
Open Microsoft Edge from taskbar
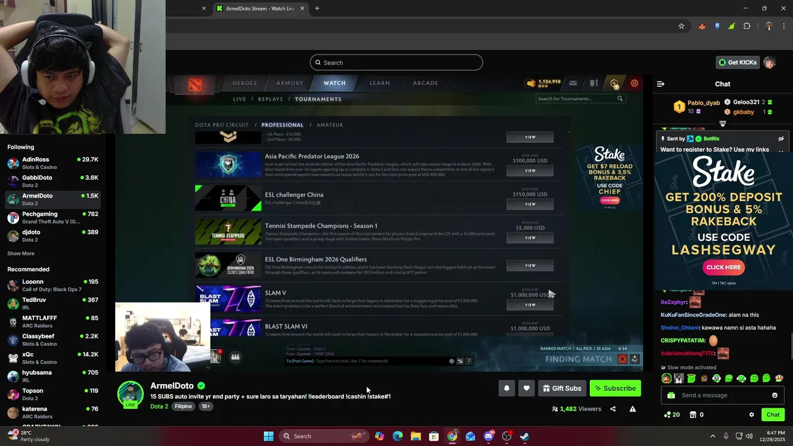[397, 436]
